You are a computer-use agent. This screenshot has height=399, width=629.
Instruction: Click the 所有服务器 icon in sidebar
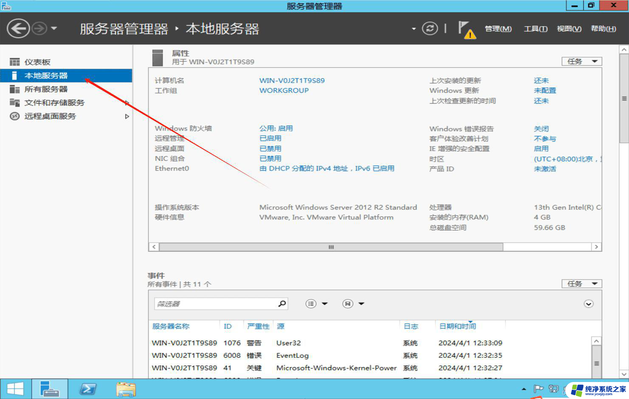click(15, 89)
